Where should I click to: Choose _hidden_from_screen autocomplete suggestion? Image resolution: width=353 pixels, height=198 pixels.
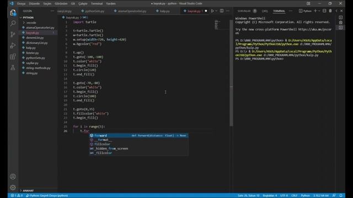[x=138, y=148]
